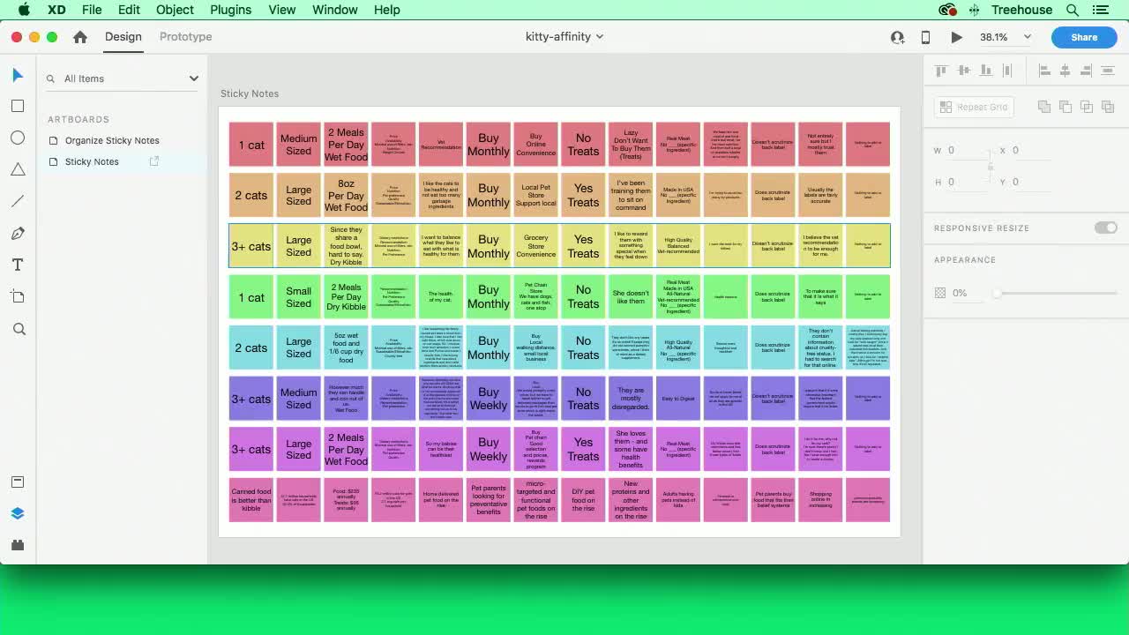
Task: Click the Share button
Action: click(1084, 37)
